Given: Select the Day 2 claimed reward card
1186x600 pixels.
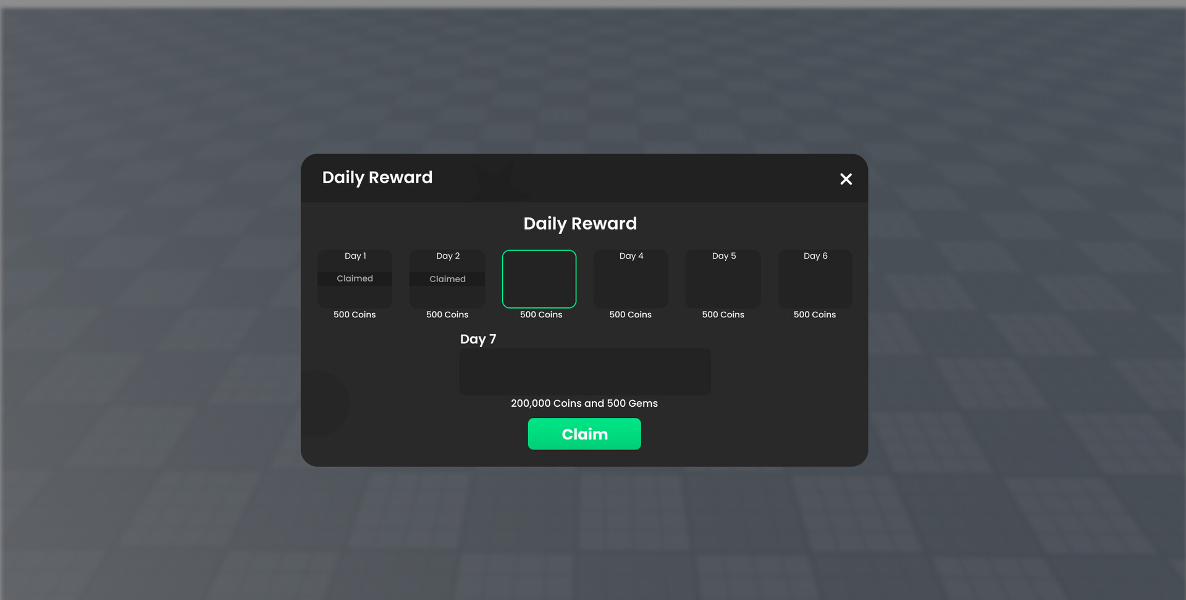Looking at the screenshot, I should pos(447,279).
